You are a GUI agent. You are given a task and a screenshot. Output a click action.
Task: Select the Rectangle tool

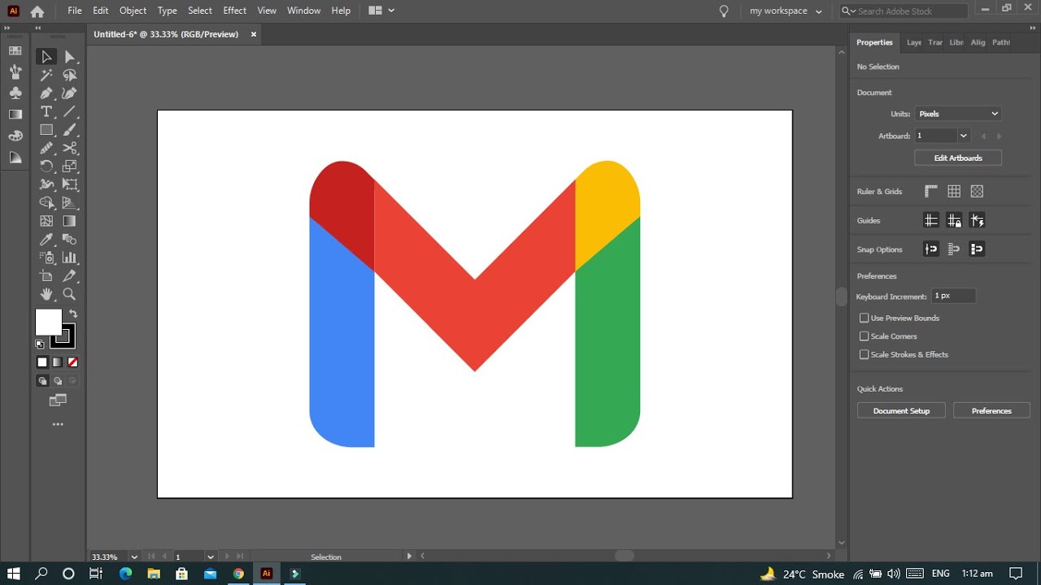[46, 130]
